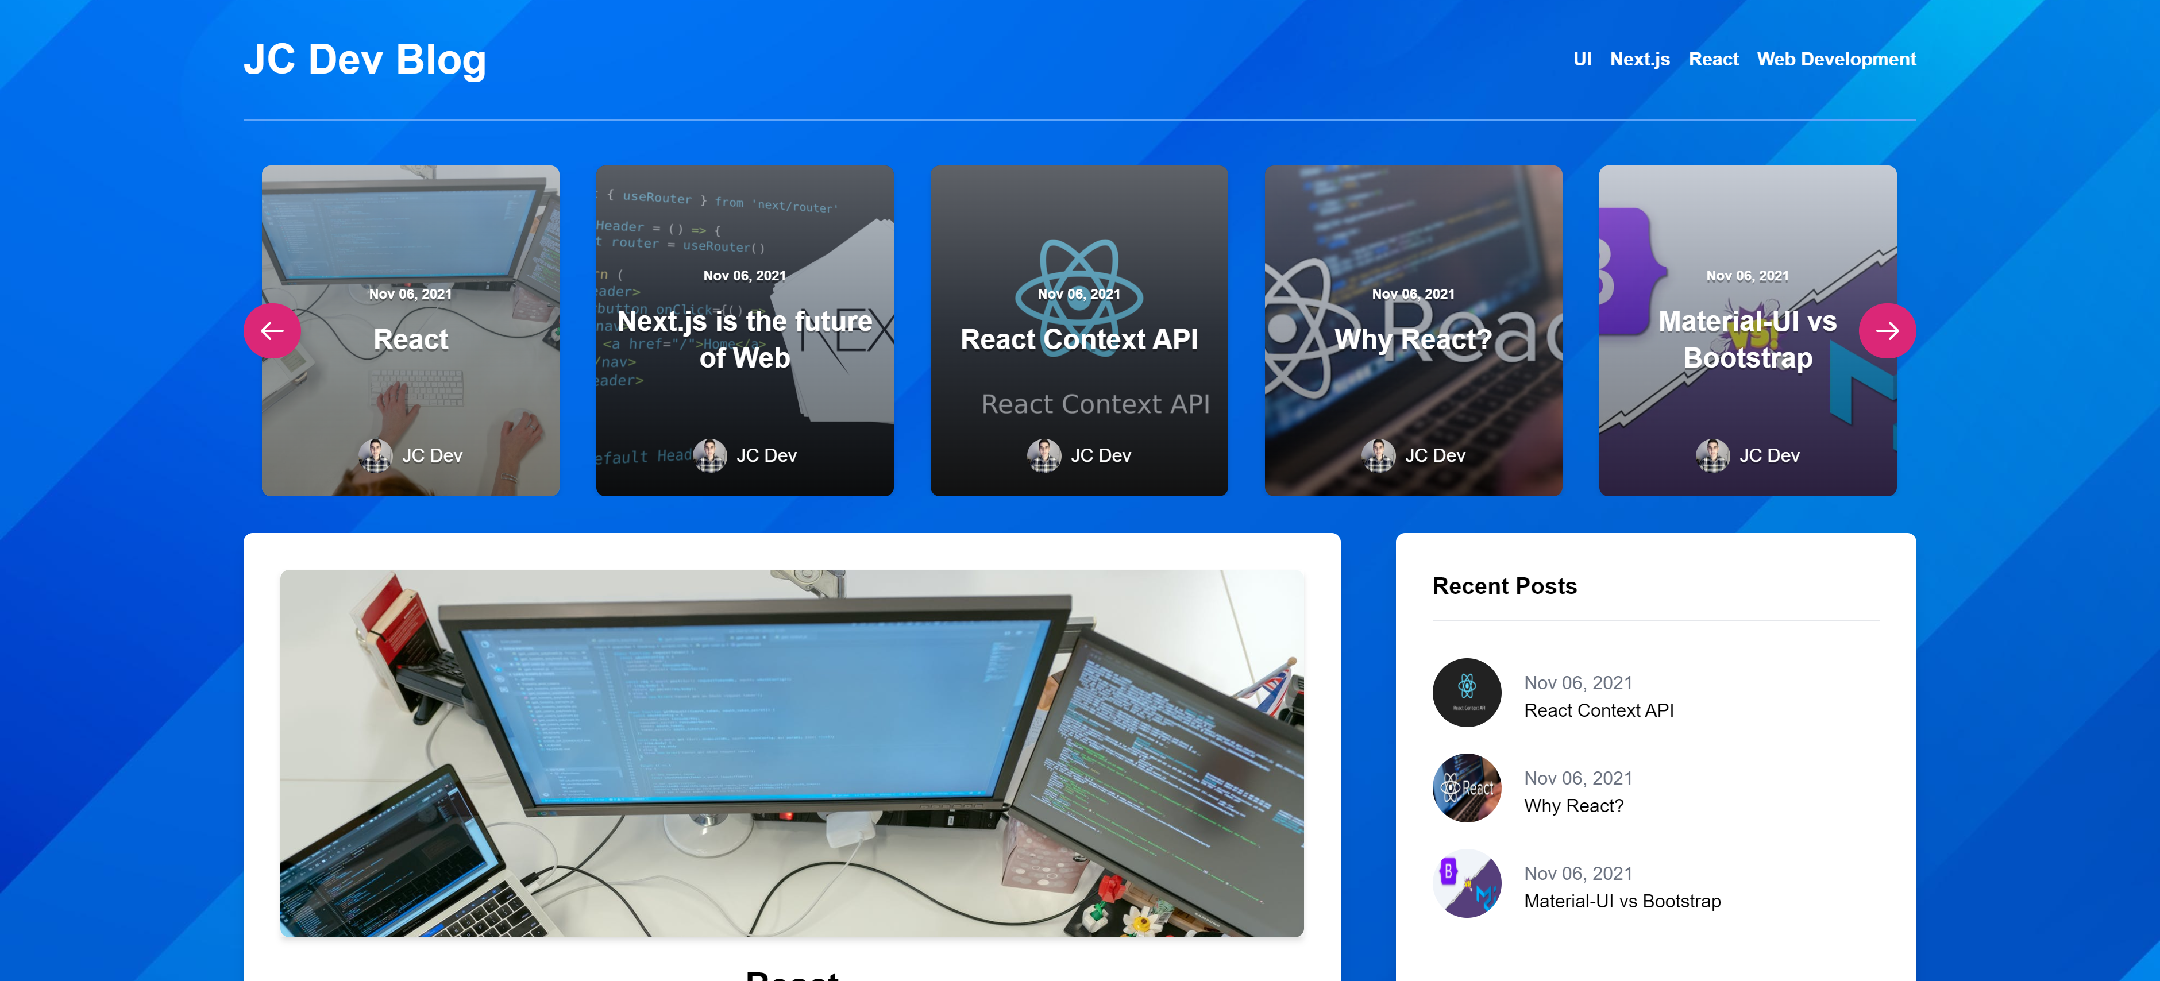Open the Next.js category link

click(x=1640, y=60)
